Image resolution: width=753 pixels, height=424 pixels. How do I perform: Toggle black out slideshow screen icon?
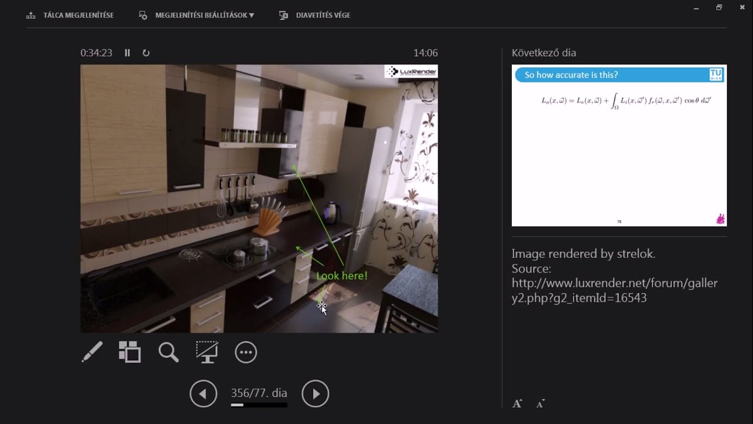click(x=207, y=352)
